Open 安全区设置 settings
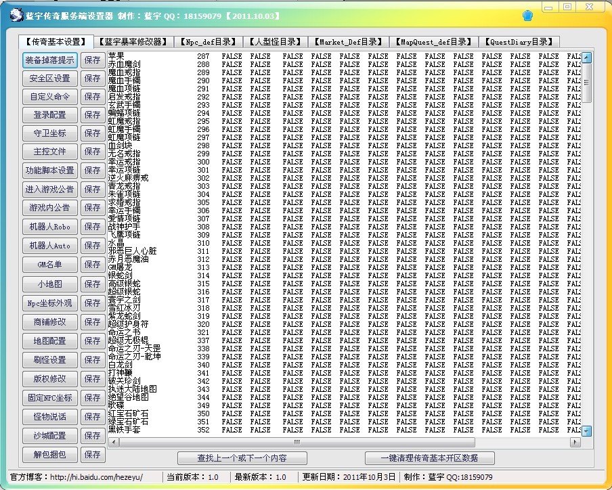612x490 pixels. click(50, 79)
